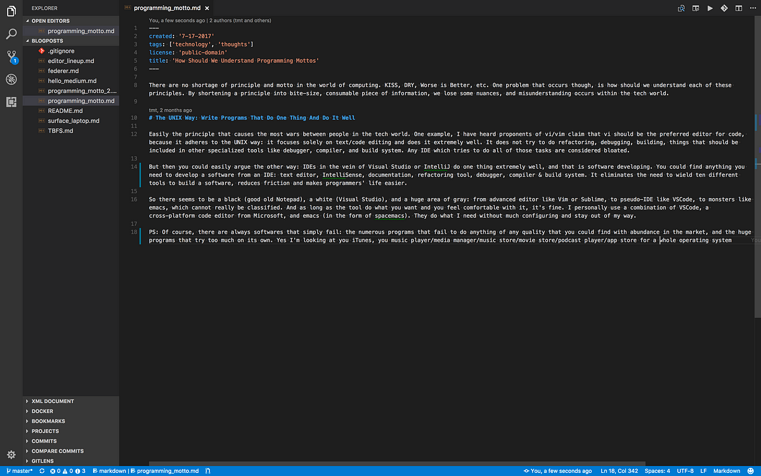Click the markdown icon beside editor_lineup.md
This screenshot has width=761, height=476.
41,61
